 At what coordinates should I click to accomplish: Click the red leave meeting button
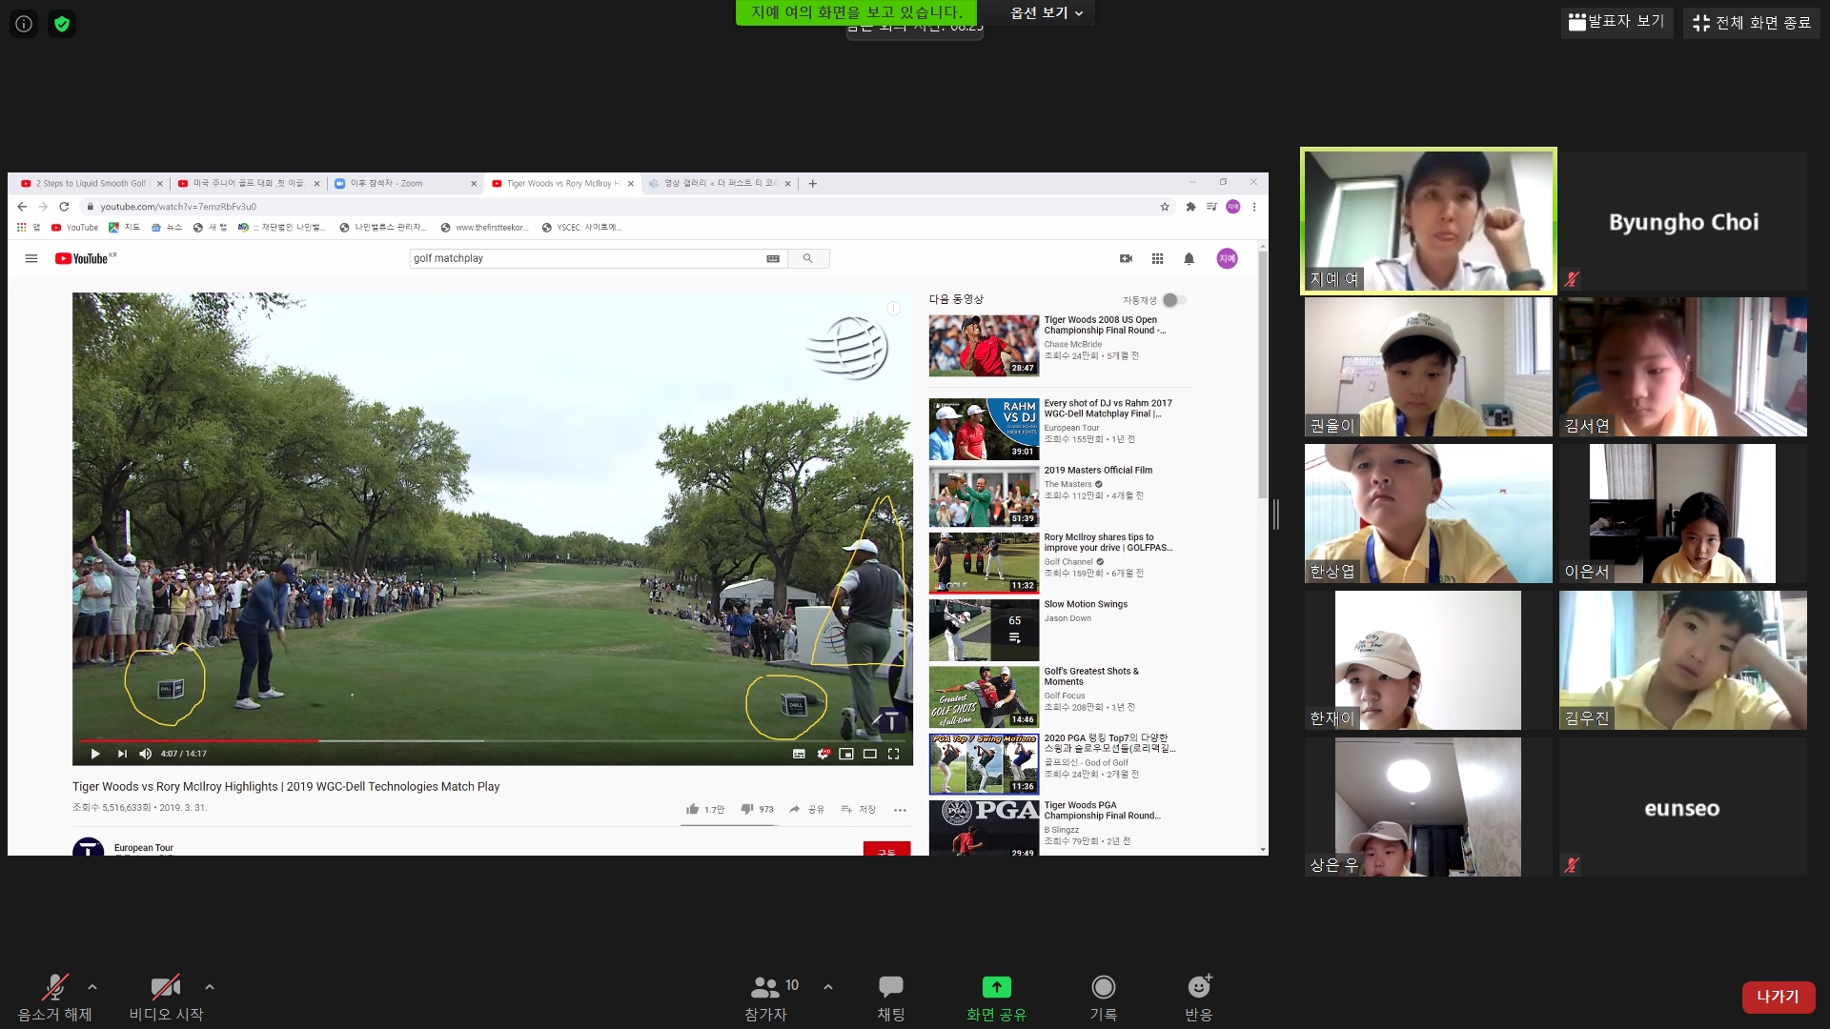coord(1778,997)
